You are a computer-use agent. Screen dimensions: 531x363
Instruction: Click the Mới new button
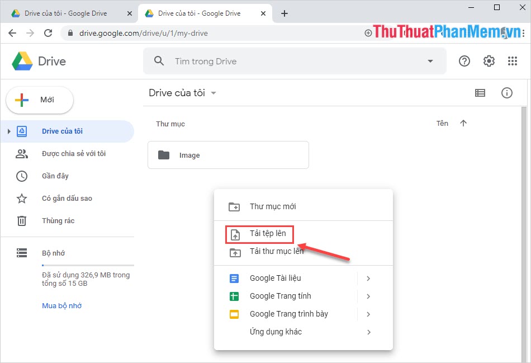(x=40, y=100)
